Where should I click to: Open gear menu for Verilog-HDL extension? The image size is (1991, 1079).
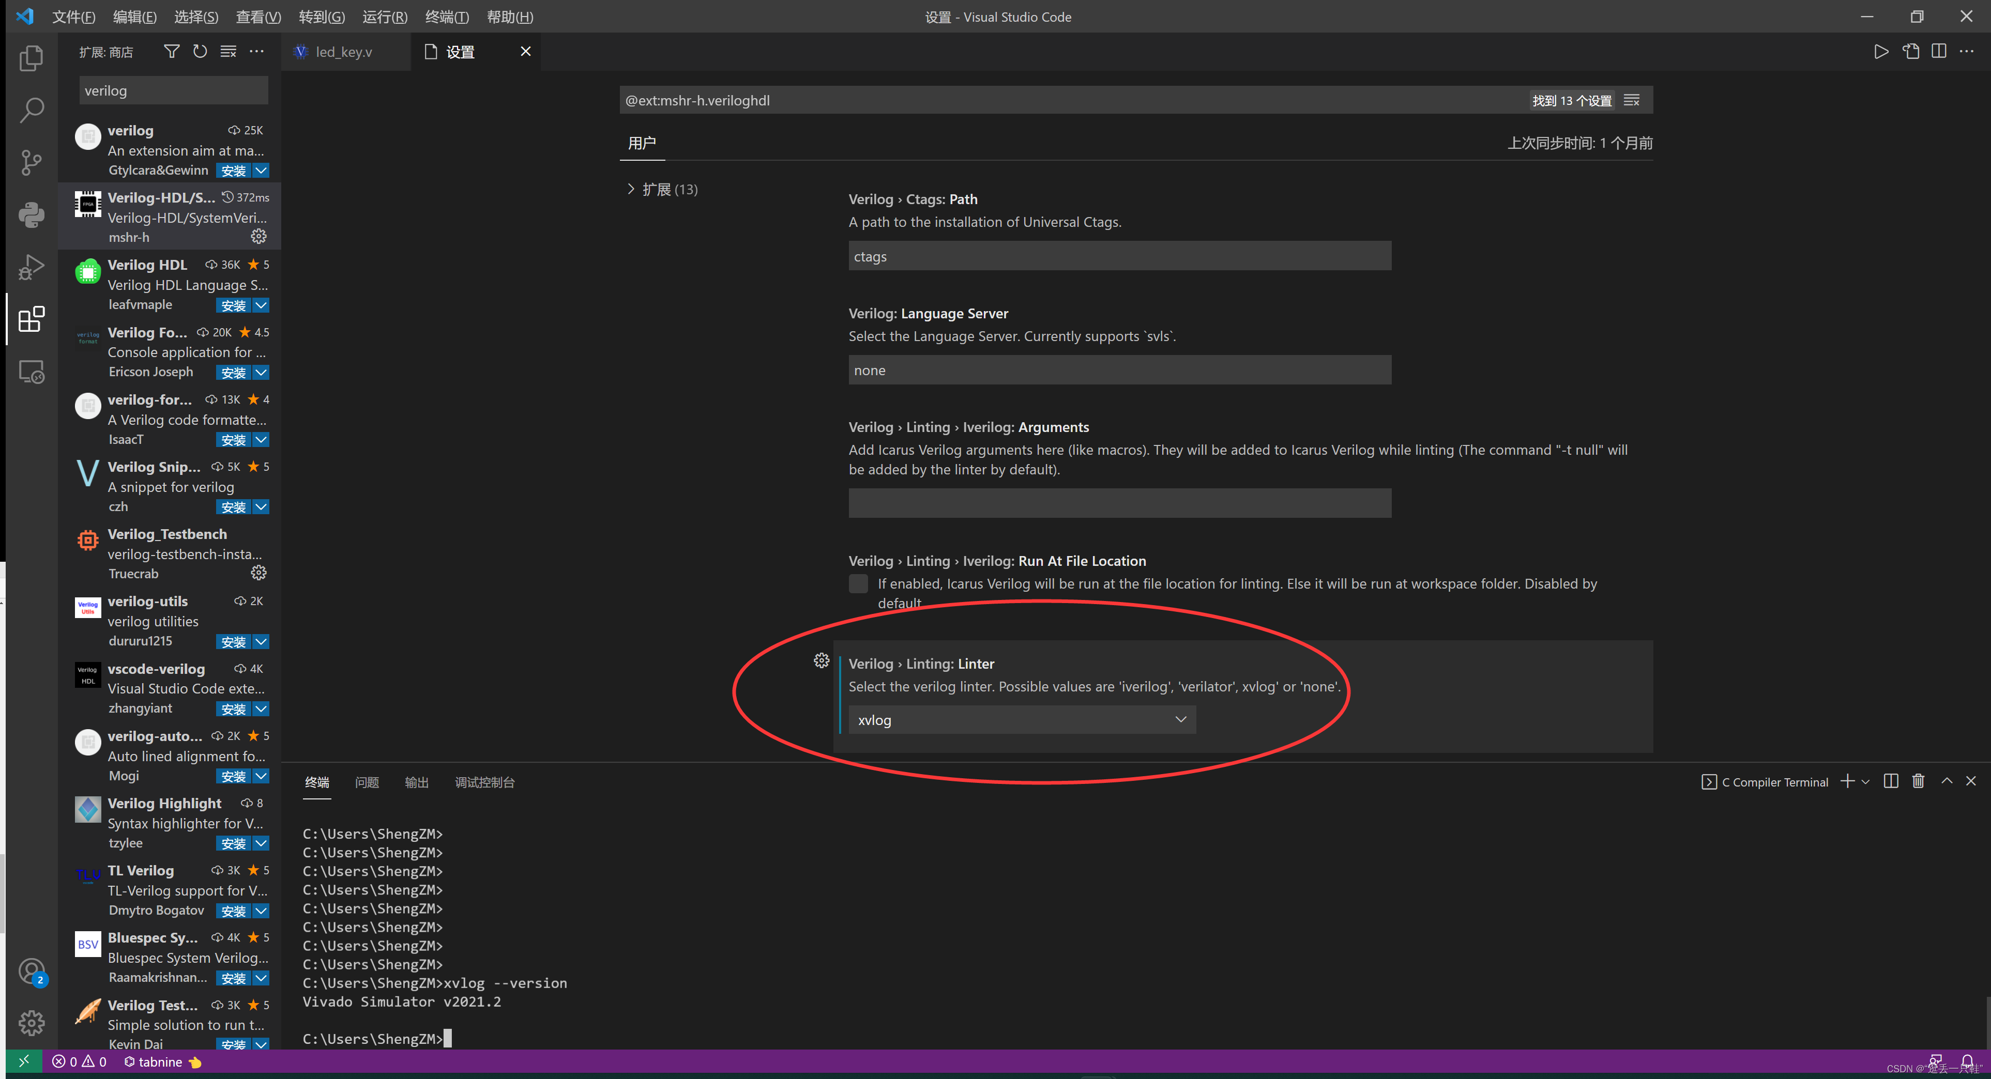(x=258, y=236)
